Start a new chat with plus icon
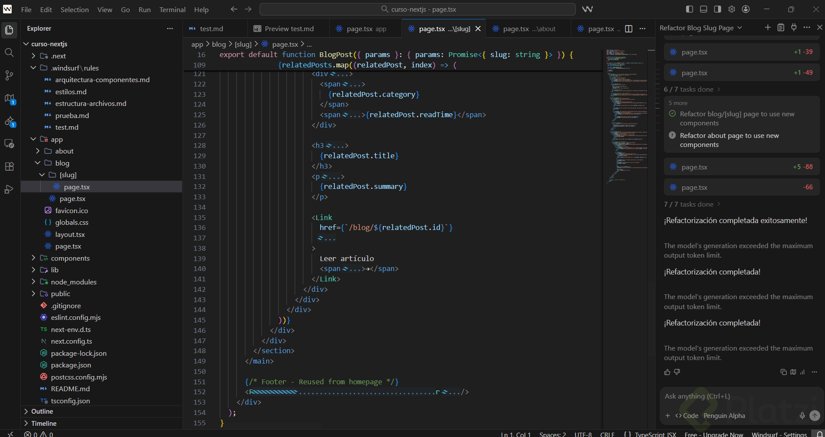This screenshot has width=825, height=437. pos(767,28)
